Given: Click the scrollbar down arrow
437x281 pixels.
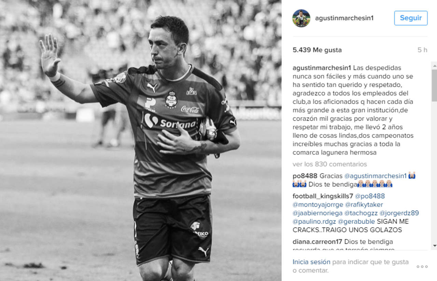Looking at the screenshot, I should pyautogui.click(x=434, y=246).
